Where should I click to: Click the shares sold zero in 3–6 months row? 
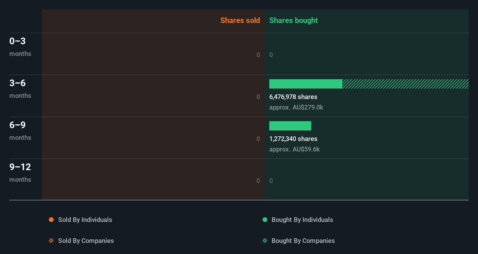pyautogui.click(x=258, y=97)
